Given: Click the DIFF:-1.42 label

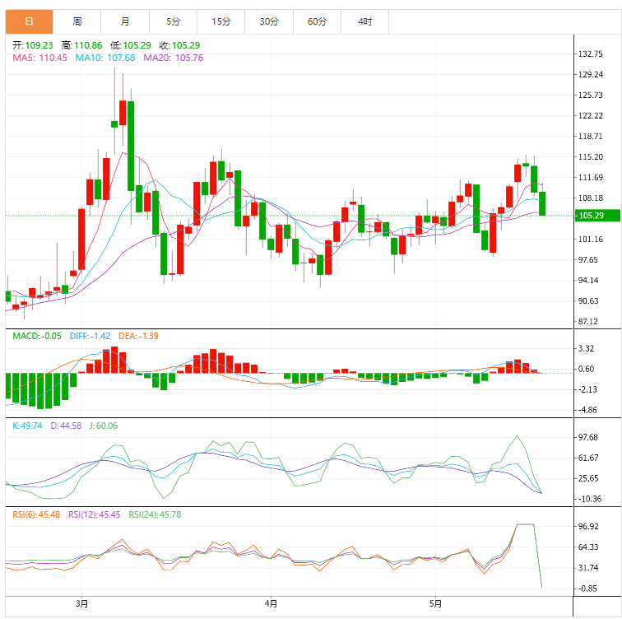Looking at the screenshot, I should pos(90,336).
